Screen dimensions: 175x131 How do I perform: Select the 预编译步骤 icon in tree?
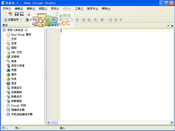click(8, 110)
